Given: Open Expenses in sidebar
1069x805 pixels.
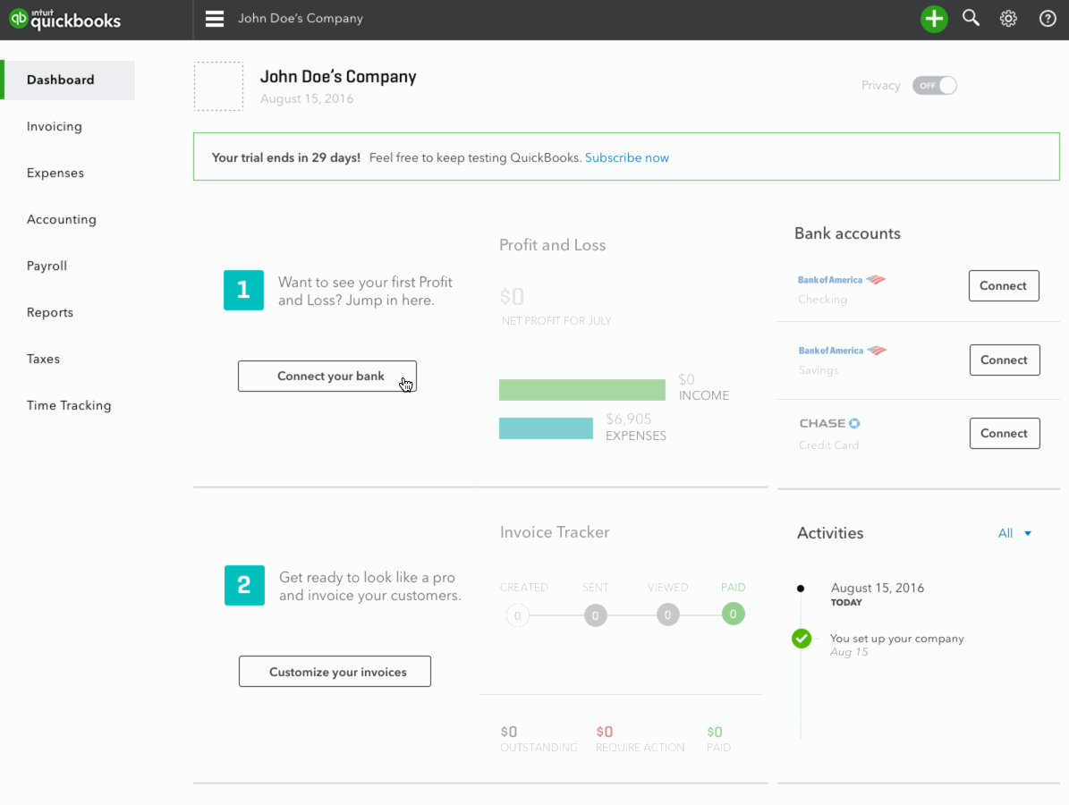Looking at the screenshot, I should pos(55,174).
